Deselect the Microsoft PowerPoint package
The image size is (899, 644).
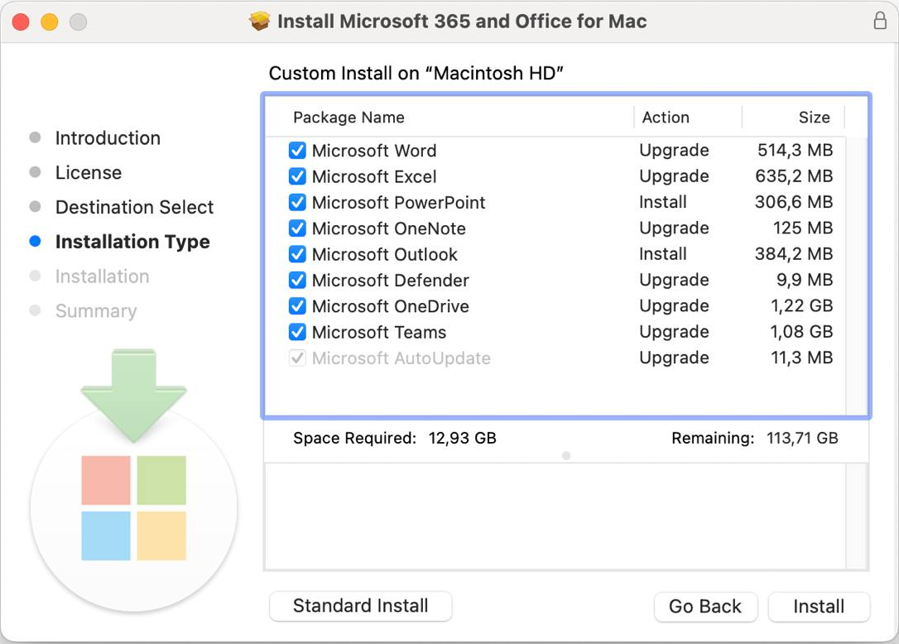297,203
